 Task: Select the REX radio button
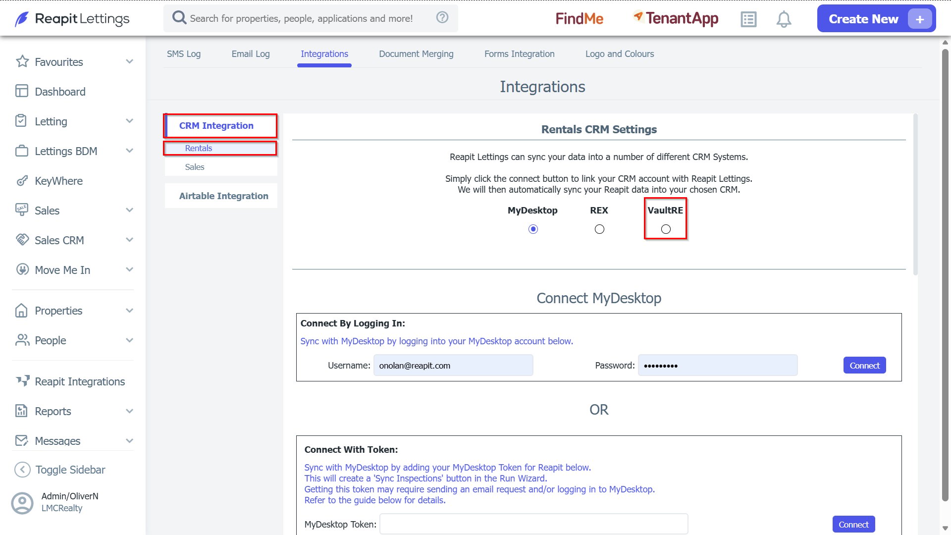pos(599,229)
